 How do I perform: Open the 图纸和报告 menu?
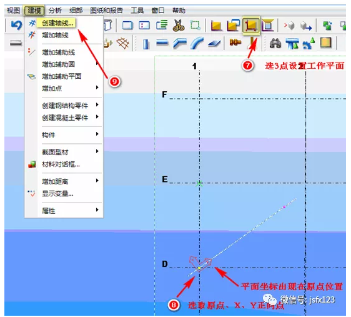click(x=106, y=11)
